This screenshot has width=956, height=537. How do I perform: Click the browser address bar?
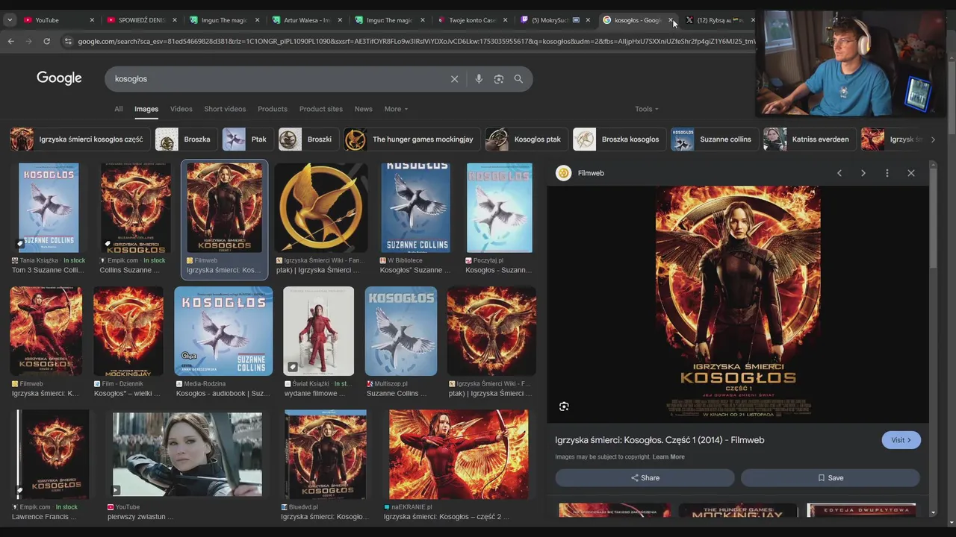click(x=415, y=41)
